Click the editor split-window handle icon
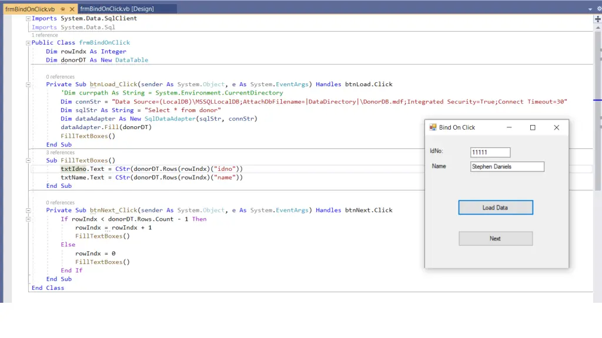 point(598,19)
